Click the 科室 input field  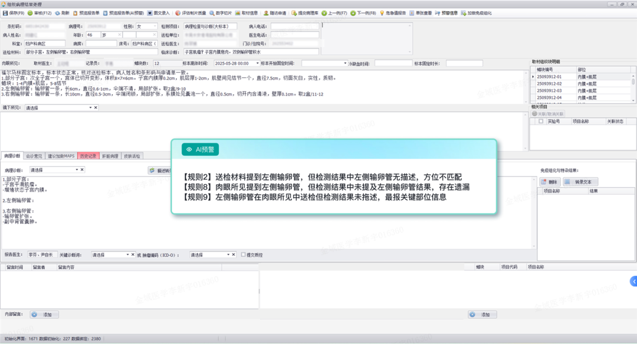(45, 44)
